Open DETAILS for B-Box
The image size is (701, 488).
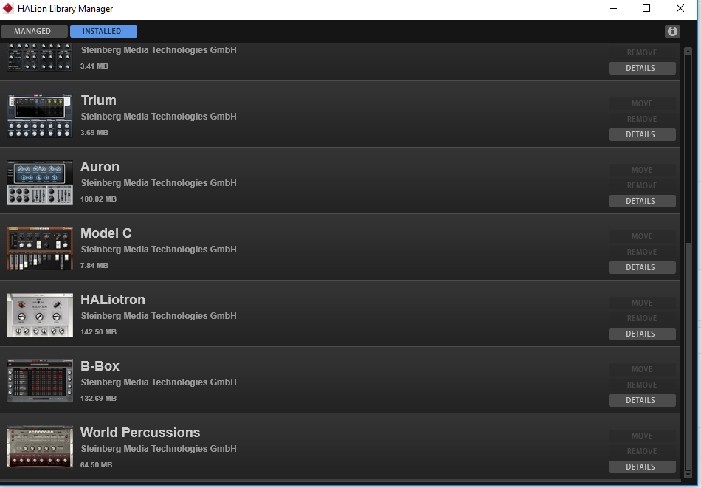click(x=642, y=400)
